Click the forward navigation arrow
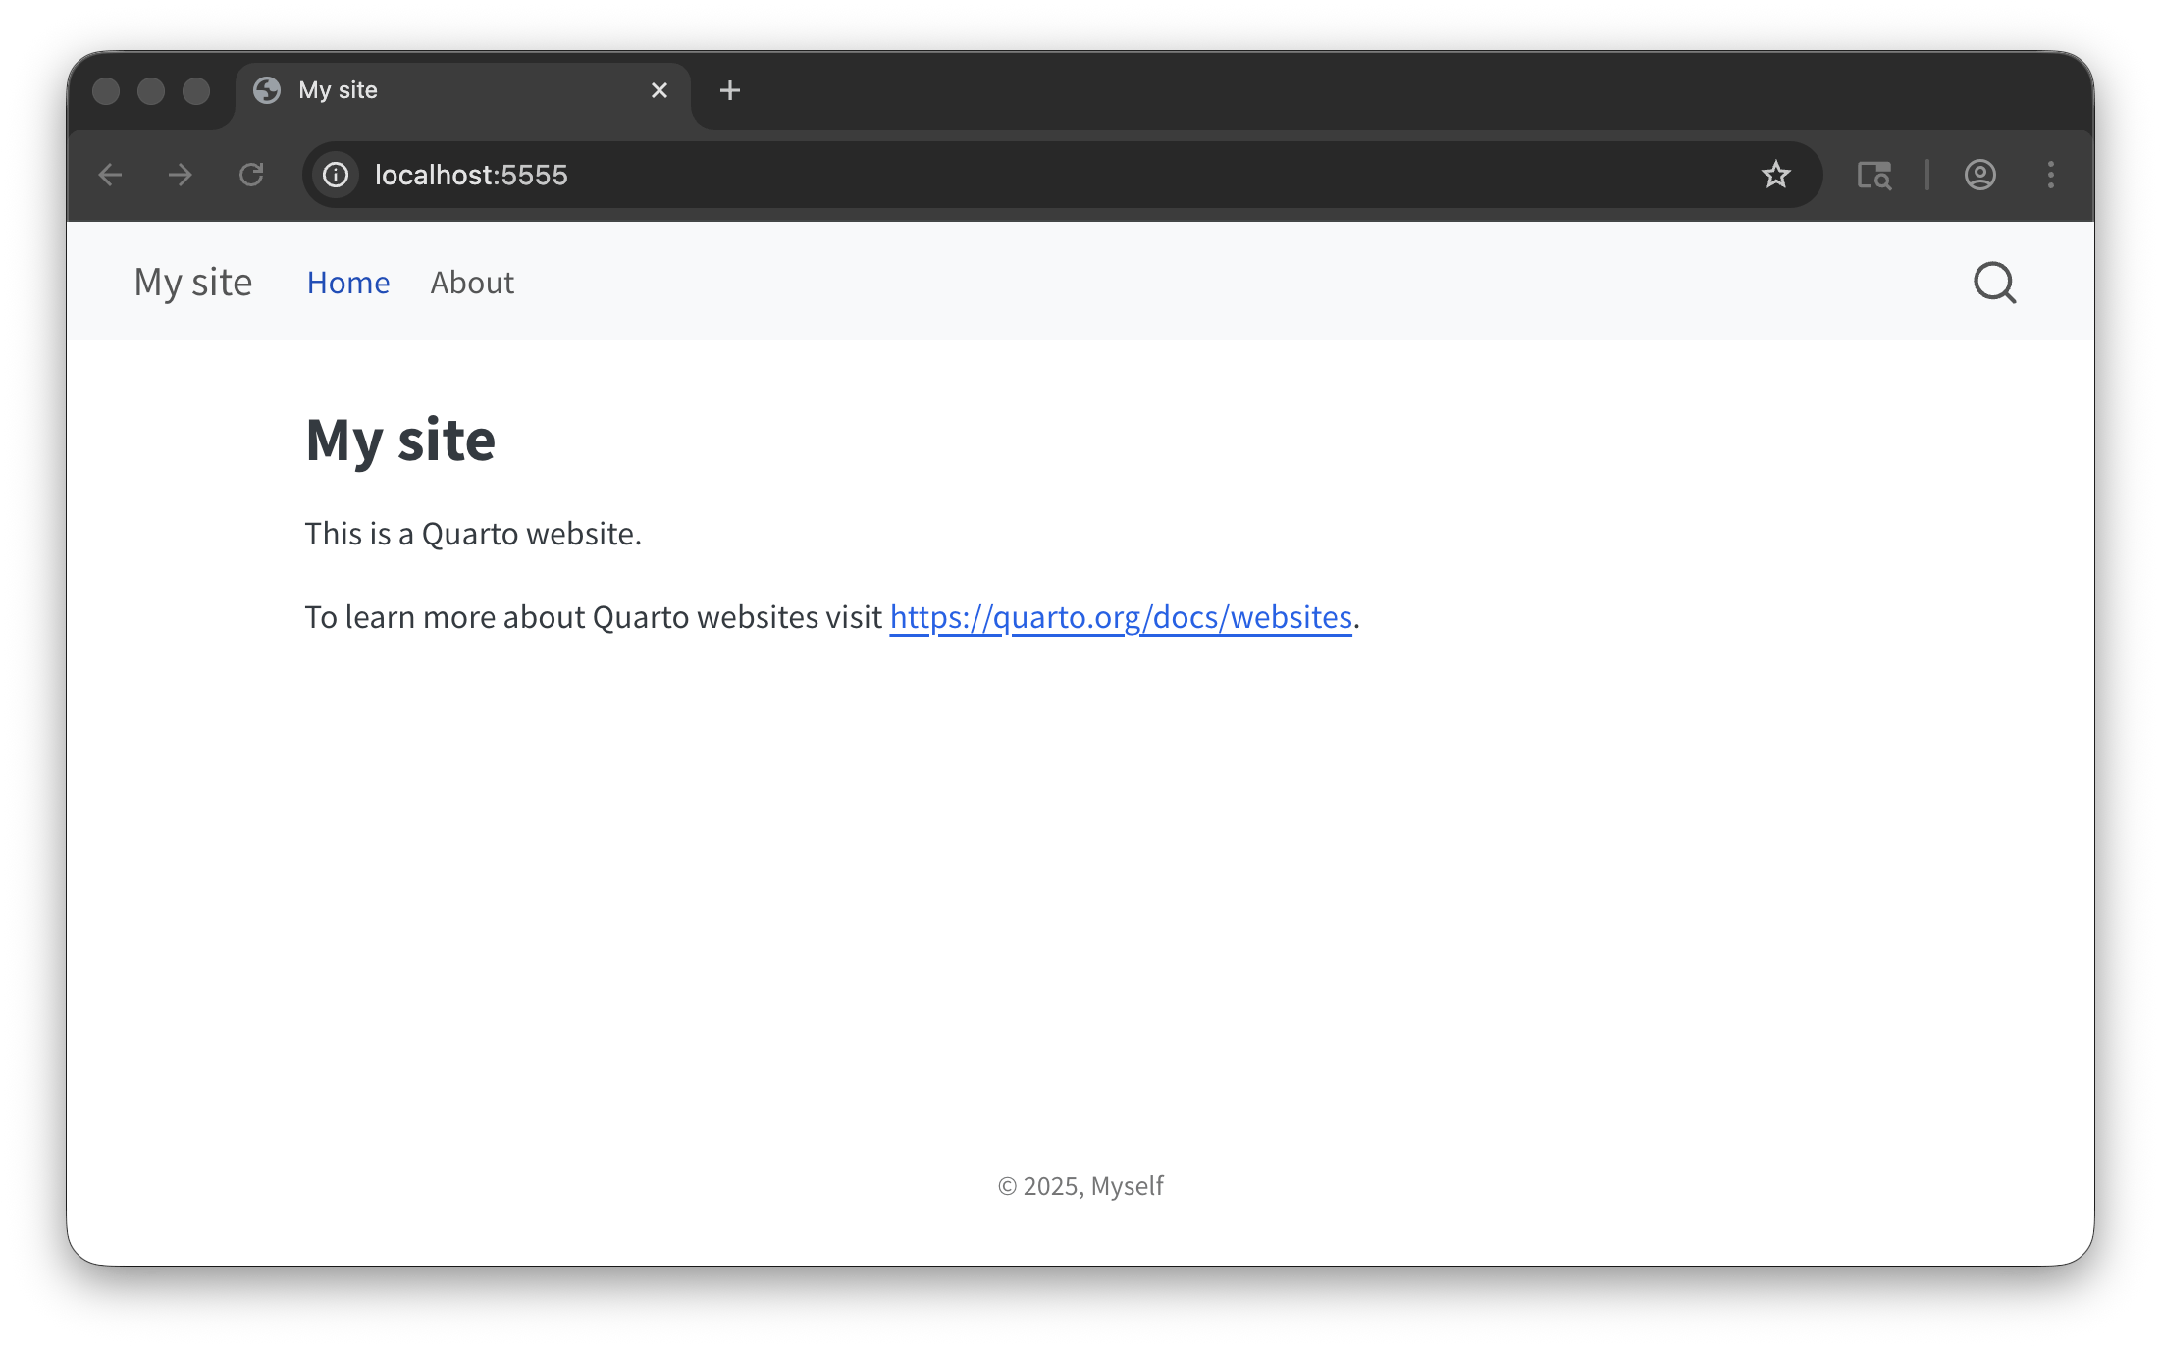Screen dimensions: 2161x1348 180,175
